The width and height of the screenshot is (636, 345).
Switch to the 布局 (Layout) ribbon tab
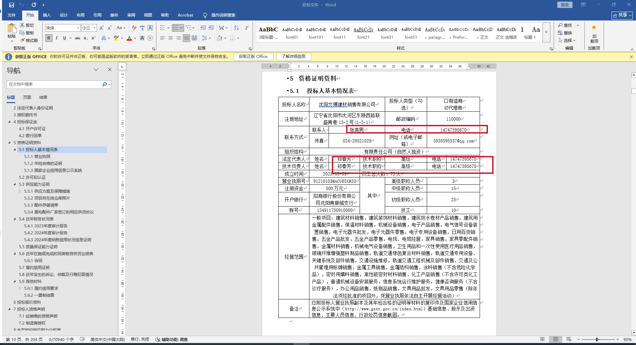pos(81,15)
